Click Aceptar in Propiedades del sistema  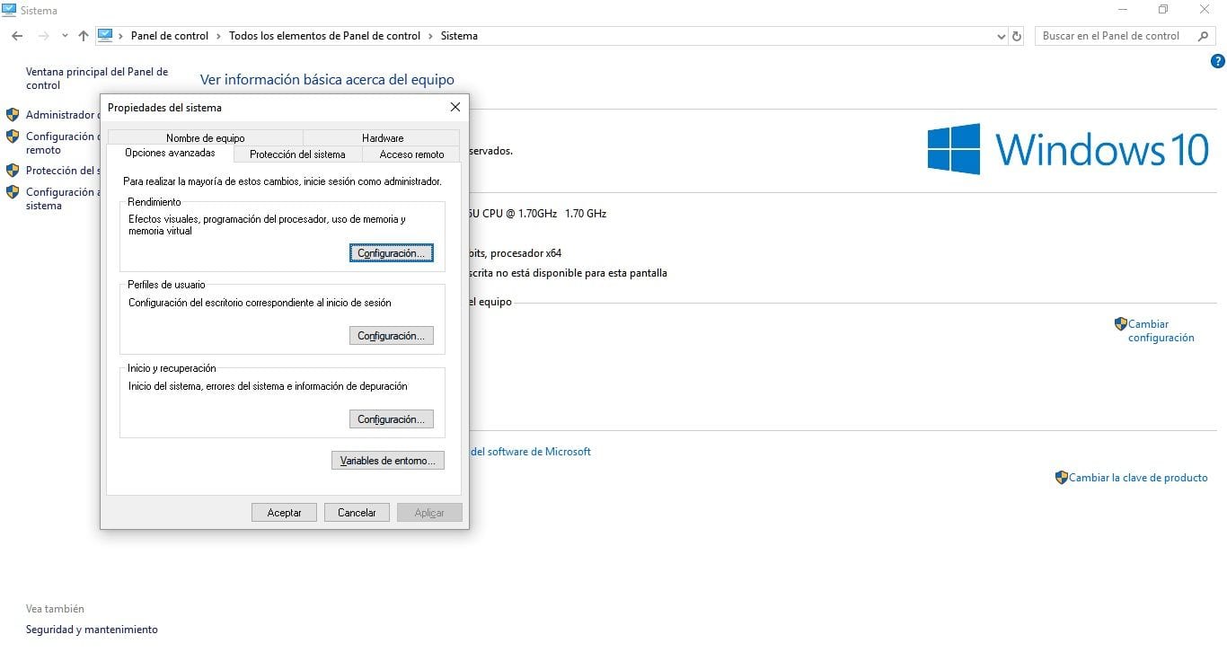click(285, 513)
